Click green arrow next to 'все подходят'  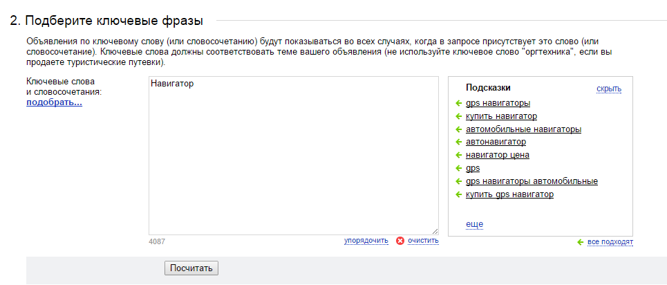tap(580, 242)
